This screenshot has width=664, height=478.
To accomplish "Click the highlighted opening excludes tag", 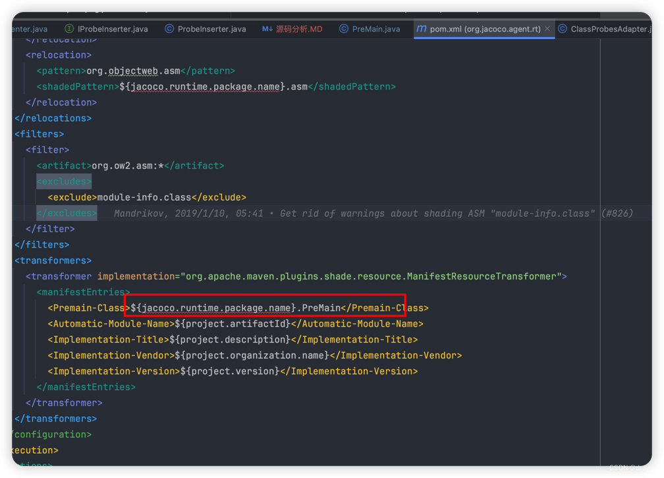I will (x=64, y=181).
